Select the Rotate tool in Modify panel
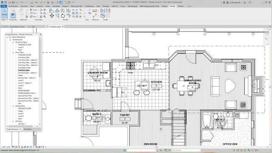 tap(63, 16)
